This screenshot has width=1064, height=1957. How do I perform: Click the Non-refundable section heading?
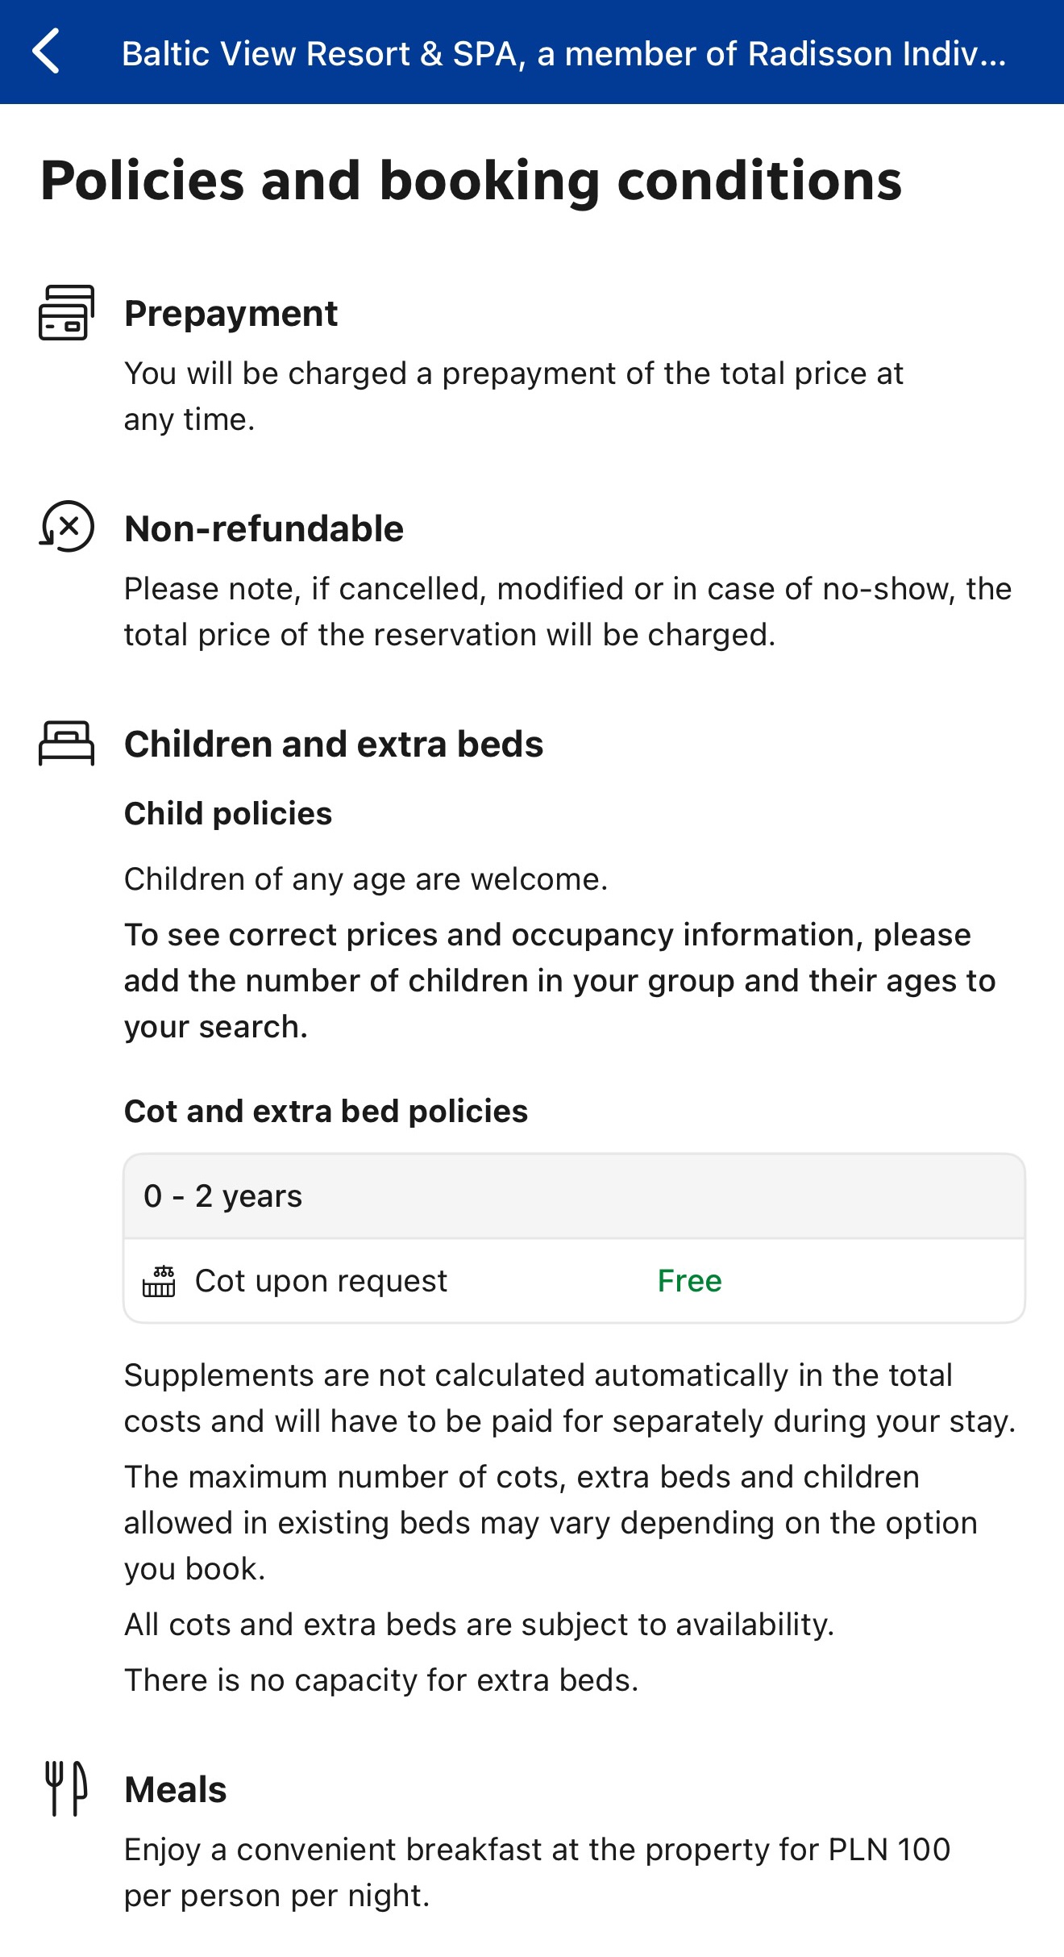tap(264, 529)
